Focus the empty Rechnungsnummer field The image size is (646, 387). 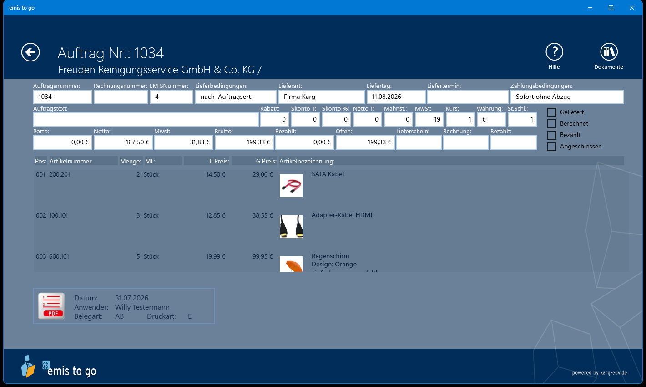tap(121, 97)
